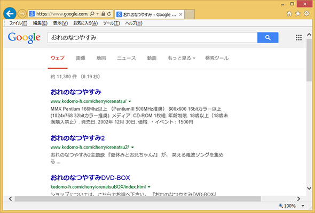Click the horizontal scrollbar right arrow

[x=299, y=199]
